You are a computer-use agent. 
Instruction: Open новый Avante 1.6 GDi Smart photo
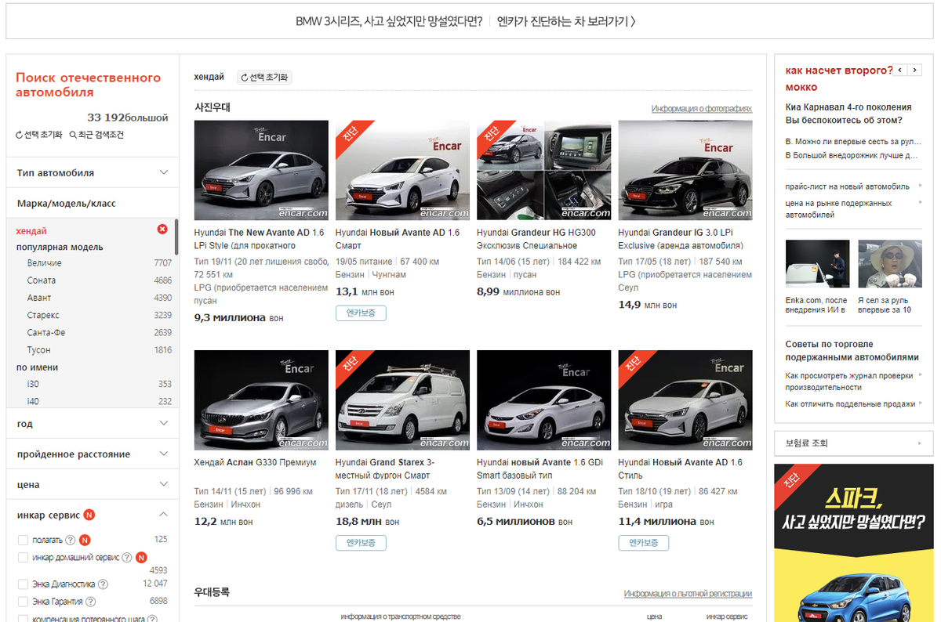[543, 400]
